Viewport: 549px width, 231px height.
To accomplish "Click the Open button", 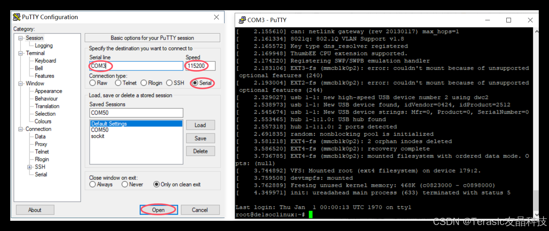I will coord(158,210).
